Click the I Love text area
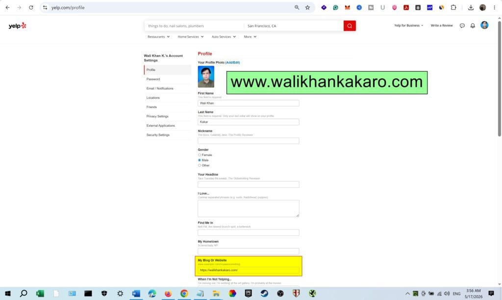 point(249,208)
